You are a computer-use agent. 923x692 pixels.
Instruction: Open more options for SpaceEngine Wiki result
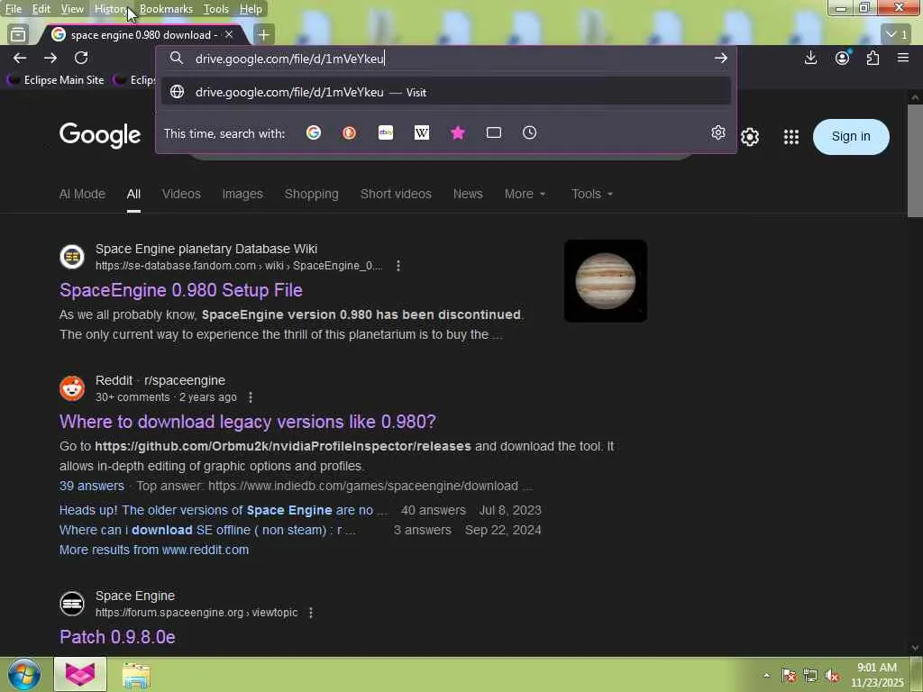(x=398, y=266)
